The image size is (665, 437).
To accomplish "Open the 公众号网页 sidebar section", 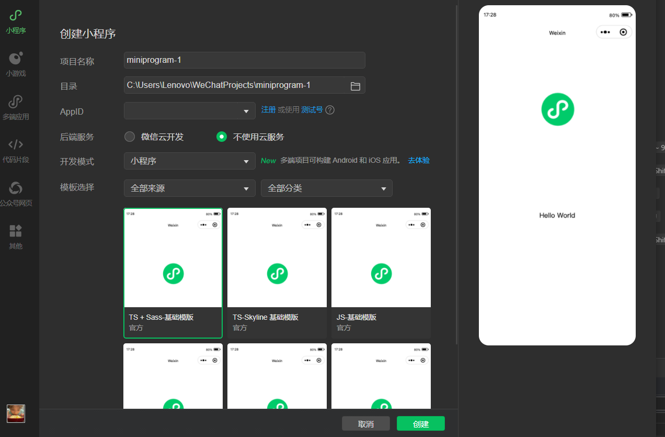I will [x=16, y=194].
